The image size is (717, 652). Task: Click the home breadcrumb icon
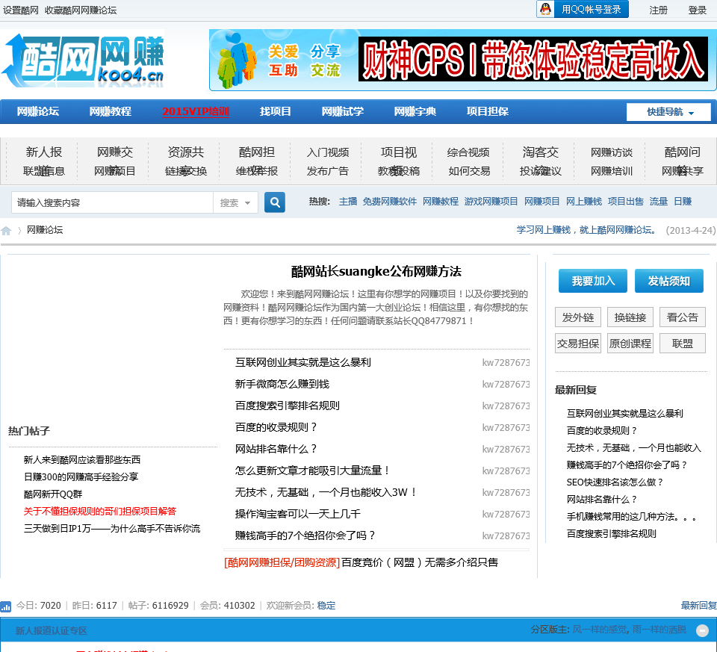point(6,231)
